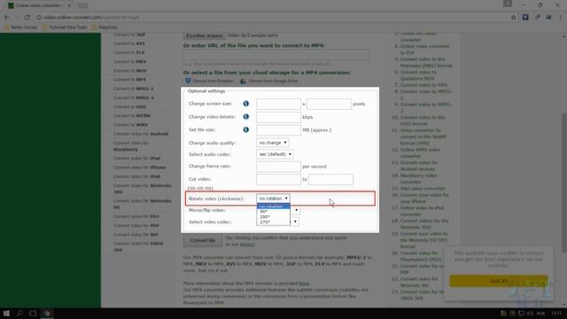Open Convert to MKV sidebar link
Screen dimensions: 567x319
[x=130, y=62]
